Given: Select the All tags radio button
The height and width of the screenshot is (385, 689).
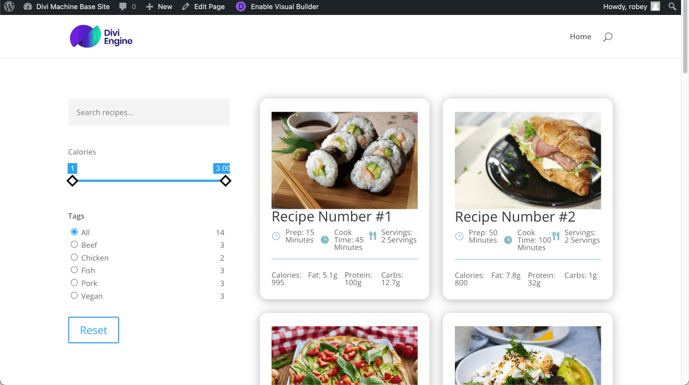Looking at the screenshot, I should tap(74, 232).
